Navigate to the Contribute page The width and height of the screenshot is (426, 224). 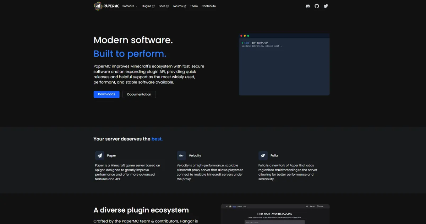pos(208,6)
